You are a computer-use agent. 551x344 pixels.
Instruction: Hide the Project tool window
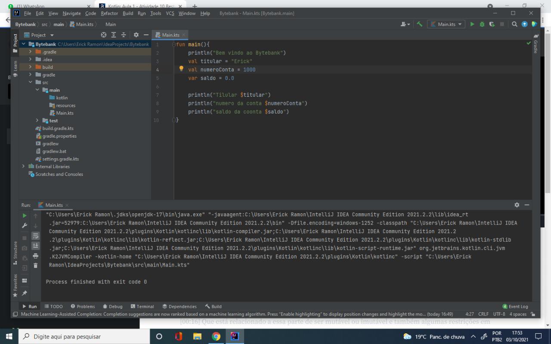[x=146, y=35]
